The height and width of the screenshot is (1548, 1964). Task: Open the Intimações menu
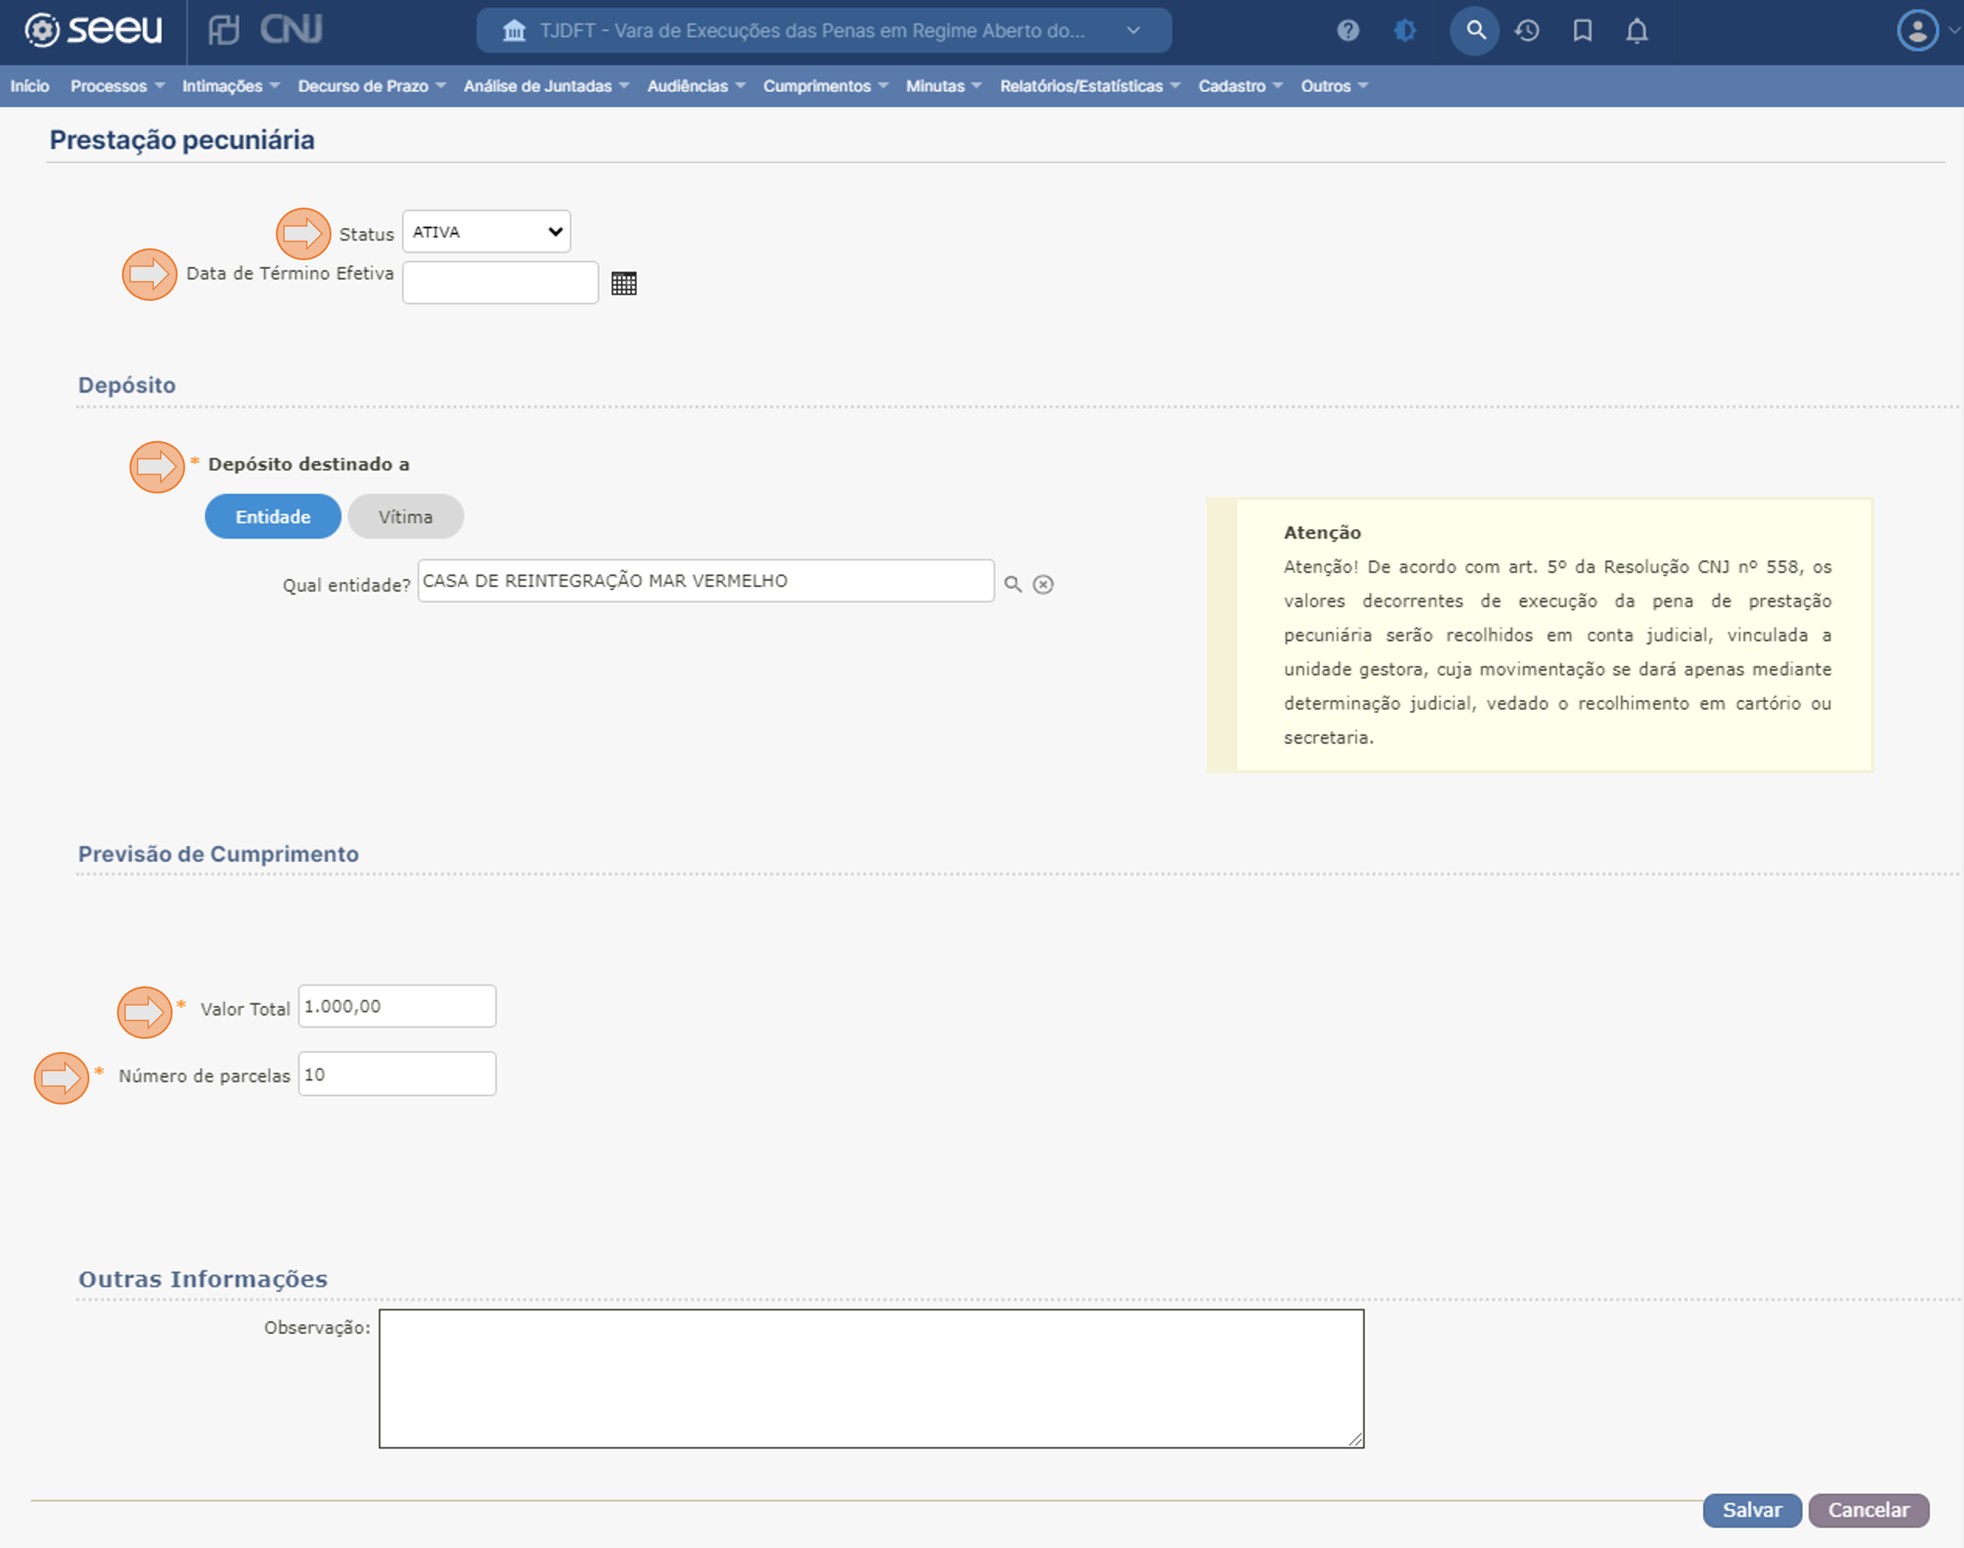click(x=231, y=86)
